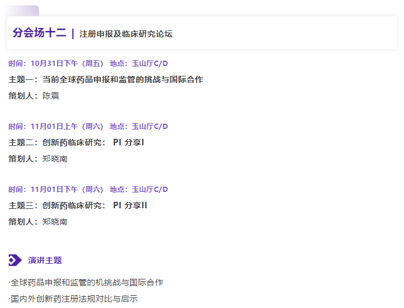Click the lavender tab decoration above the header card
The image size is (404, 308).
click(23, 10)
